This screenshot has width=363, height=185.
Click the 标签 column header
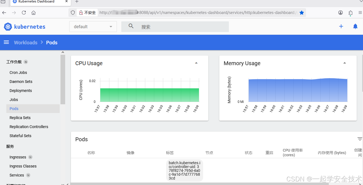coord(170,153)
